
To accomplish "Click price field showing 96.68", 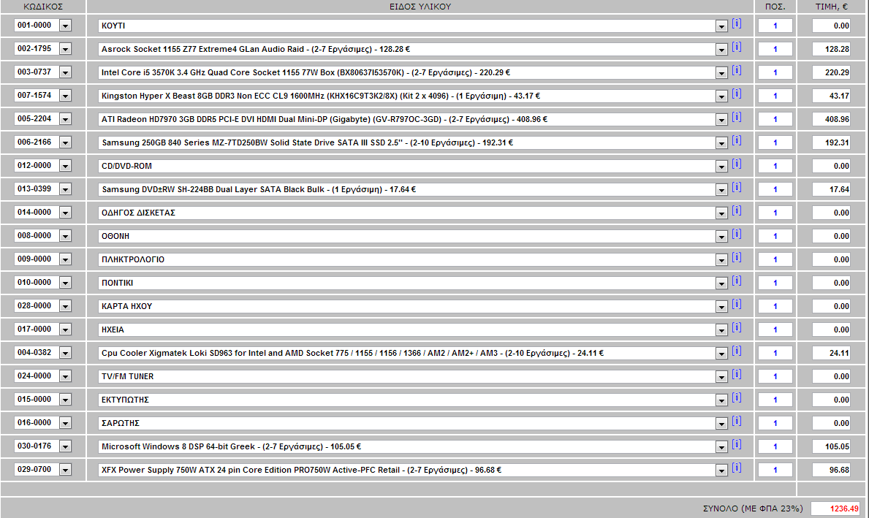I will [x=831, y=470].
